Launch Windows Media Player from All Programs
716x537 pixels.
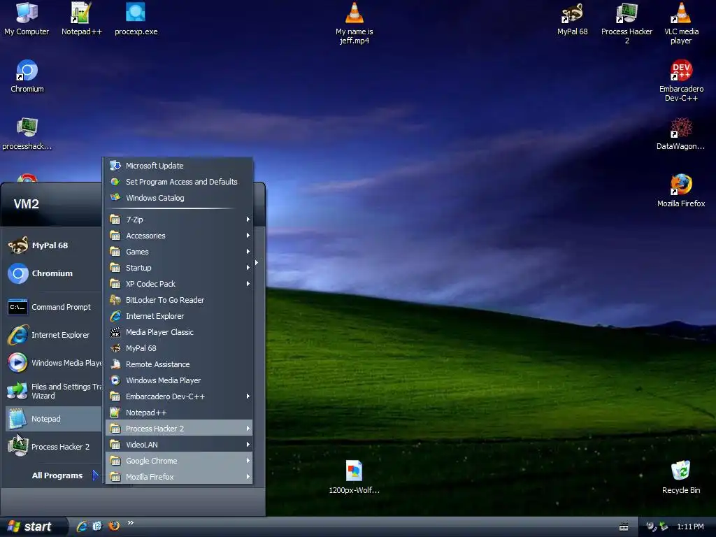tap(179, 380)
